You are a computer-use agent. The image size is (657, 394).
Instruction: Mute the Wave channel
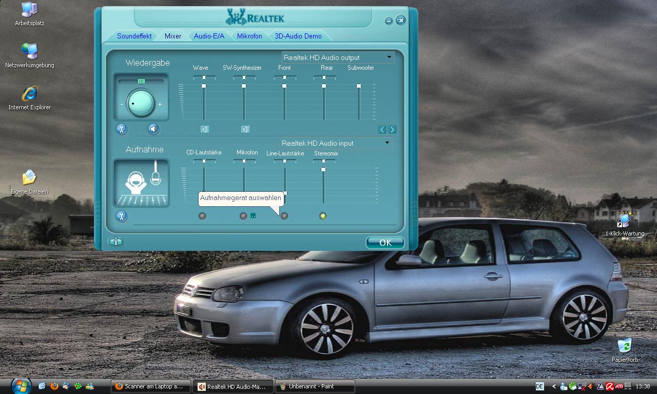pos(205,129)
